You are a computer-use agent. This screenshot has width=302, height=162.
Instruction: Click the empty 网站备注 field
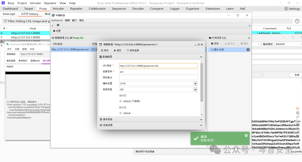click(x=158, y=78)
